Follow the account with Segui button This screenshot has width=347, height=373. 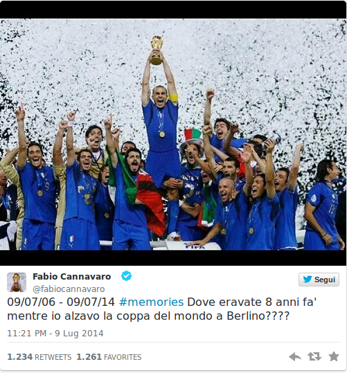[319, 280]
